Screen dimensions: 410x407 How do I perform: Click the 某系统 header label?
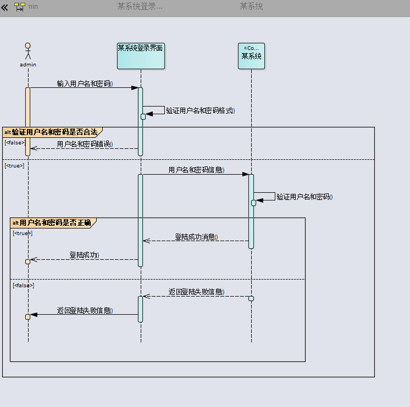click(x=251, y=7)
